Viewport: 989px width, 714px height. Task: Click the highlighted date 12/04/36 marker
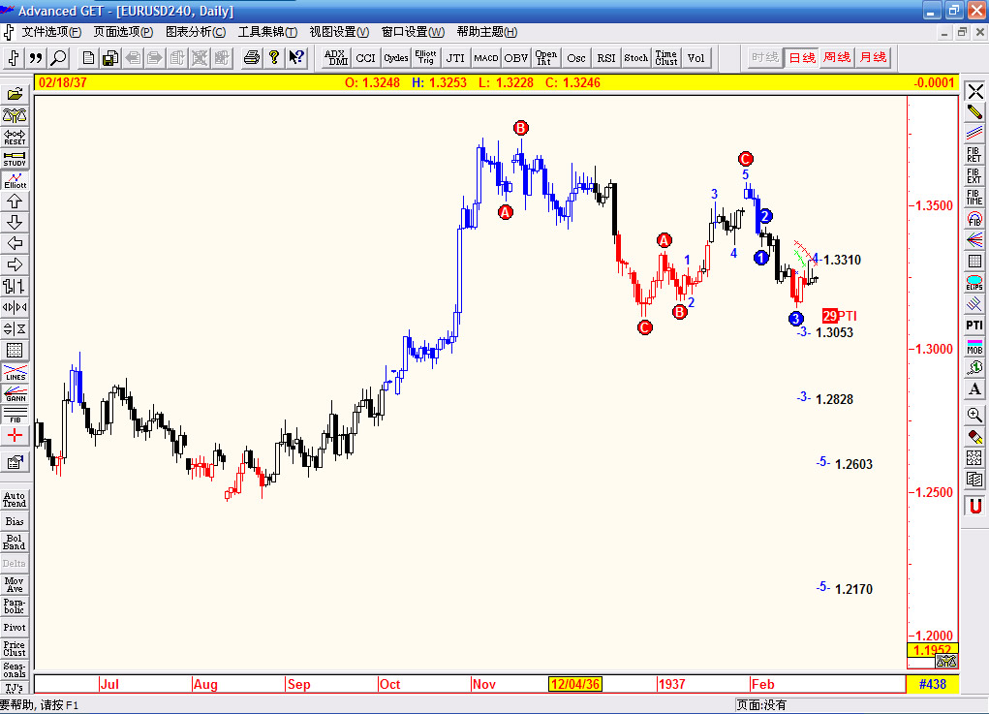point(575,684)
